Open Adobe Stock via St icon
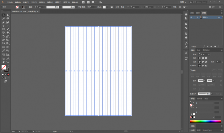Image resolution: width=224 pixels, height=133 pixels. (x=88, y=2)
